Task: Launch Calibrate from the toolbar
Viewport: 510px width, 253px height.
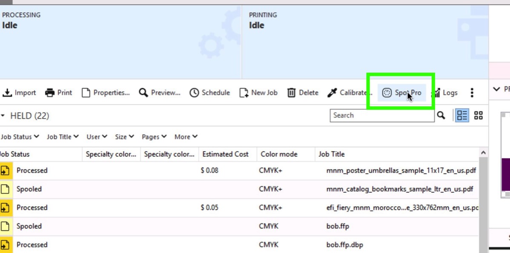Action: (347, 93)
